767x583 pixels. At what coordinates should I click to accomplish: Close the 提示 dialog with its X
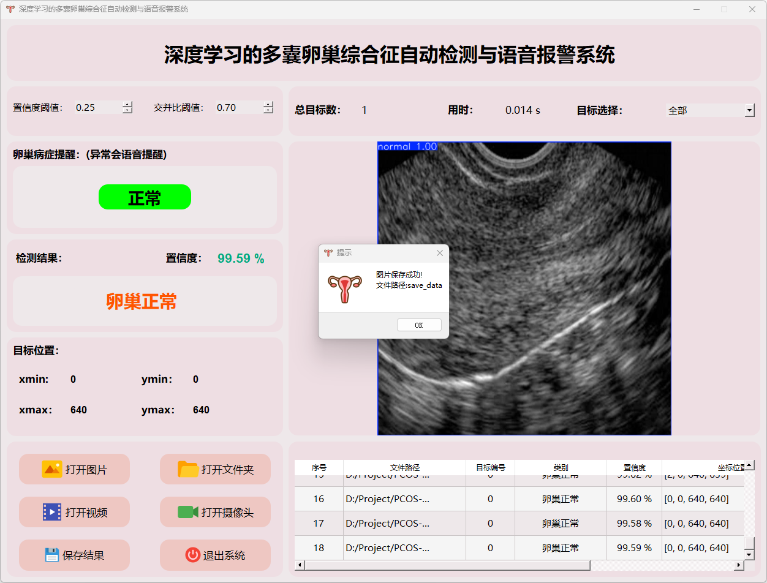point(439,253)
